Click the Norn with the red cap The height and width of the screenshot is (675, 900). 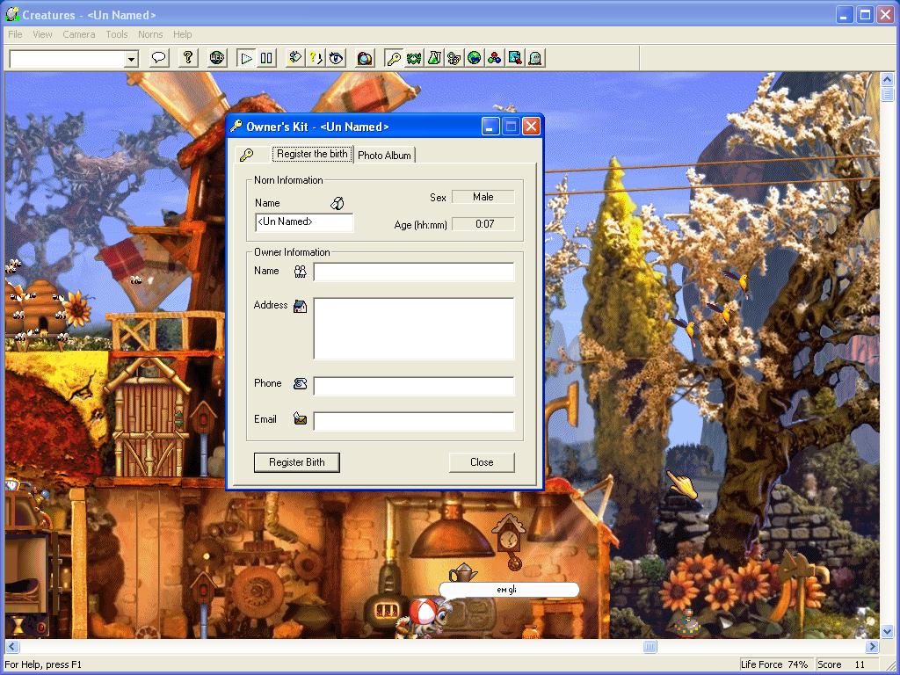point(423,618)
